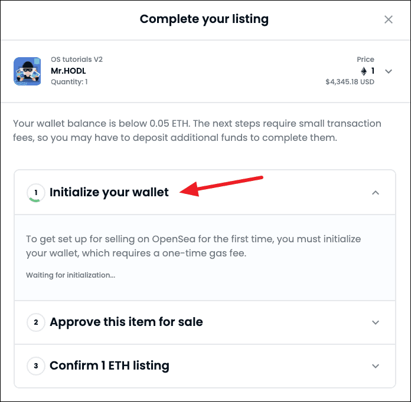
Task: Click the Quantity: 1 label
Action: coord(69,82)
